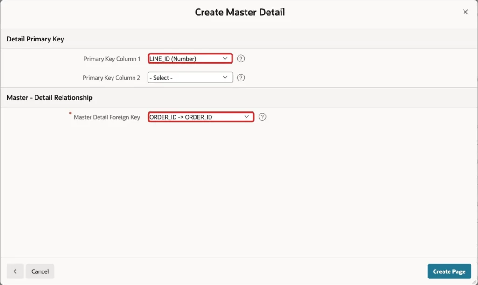Image resolution: width=478 pixels, height=285 pixels.
Task: Click the Primary Key Column 1 label
Action: (x=112, y=59)
